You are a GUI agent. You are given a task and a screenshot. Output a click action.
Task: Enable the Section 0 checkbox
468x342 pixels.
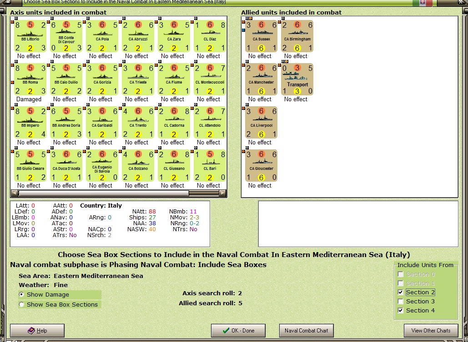[401, 274]
